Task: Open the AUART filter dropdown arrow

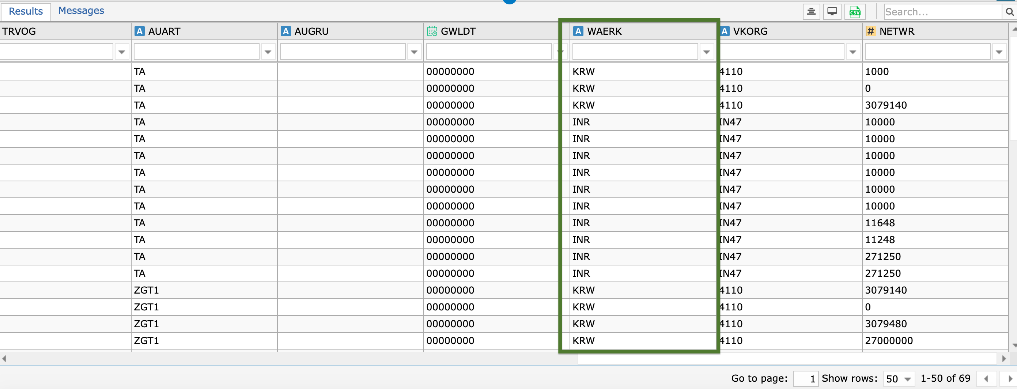Action: point(268,52)
